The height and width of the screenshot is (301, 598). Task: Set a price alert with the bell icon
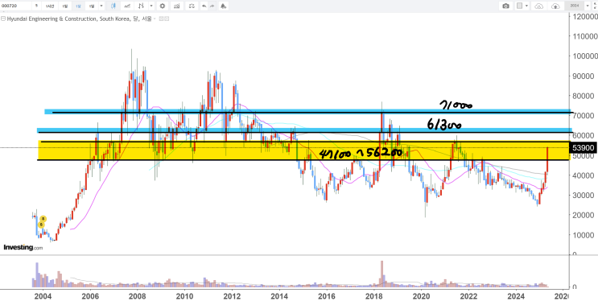click(224, 6)
